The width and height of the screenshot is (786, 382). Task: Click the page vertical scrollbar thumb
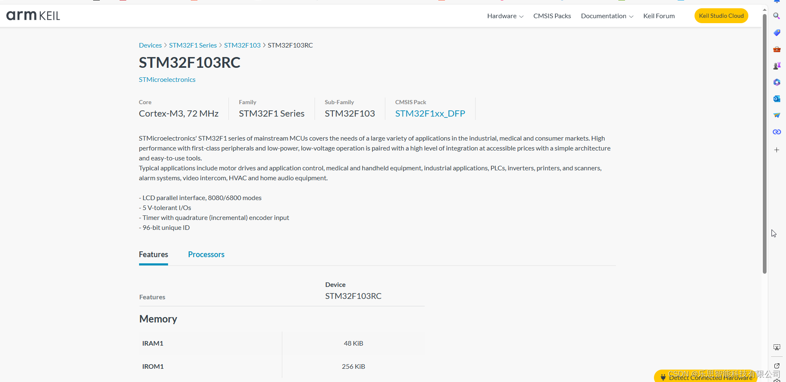click(764, 144)
